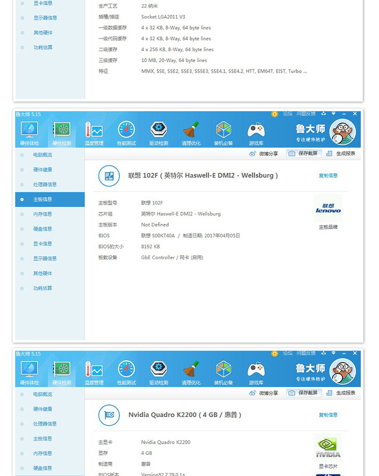Image resolution: width=379 pixels, height=476 pixels.
Task: Click the Lenovo 主板品牌 logo
Action: pos(328,208)
